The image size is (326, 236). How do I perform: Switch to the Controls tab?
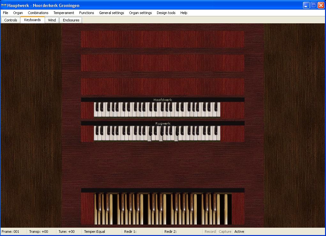coord(11,20)
